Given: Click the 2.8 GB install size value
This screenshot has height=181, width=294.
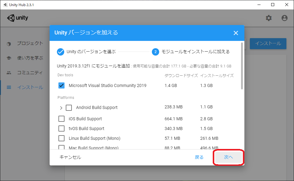Looking at the screenshot, I should [x=206, y=119].
